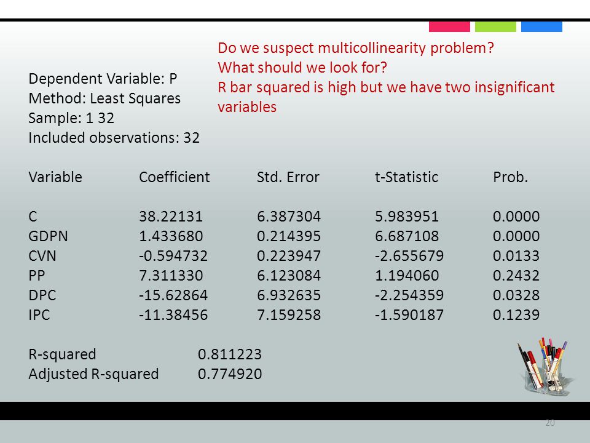The height and width of the screenshot is (443, 590).
Task: Click probability value 0.0133
Action: click(x=516, y=256)
